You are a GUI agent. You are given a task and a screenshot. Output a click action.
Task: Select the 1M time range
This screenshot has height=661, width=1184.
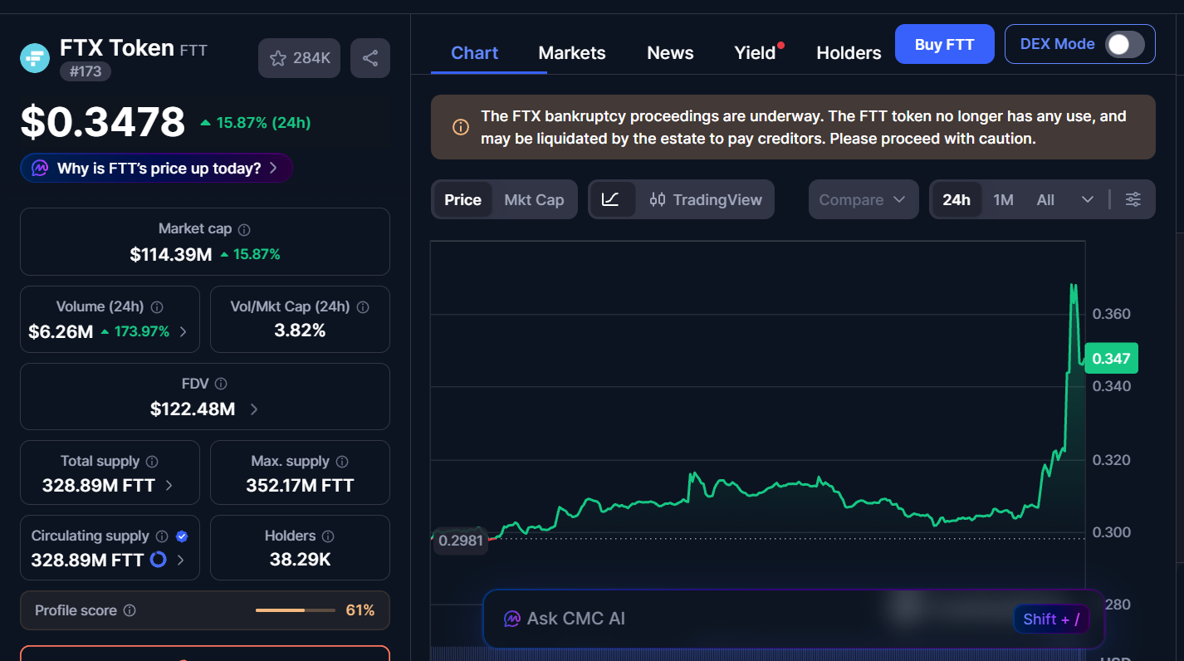pyautogui.click(x=1003, y=199)
